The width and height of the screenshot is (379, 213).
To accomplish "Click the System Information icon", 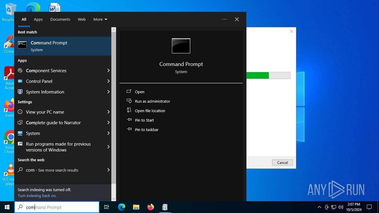I will (20, 92).
